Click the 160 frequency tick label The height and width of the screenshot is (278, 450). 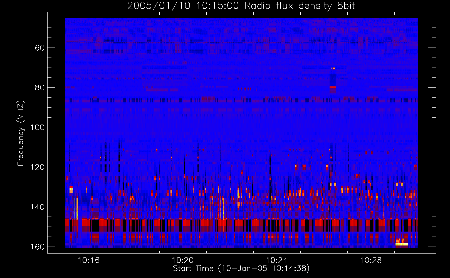click(x=37, y=247)
